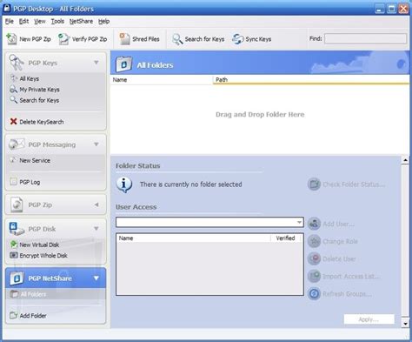Open Search for Keys from the toolbar
Image resolution: width=412 pixels, height=342 pixels.
[x=198, y=39]
